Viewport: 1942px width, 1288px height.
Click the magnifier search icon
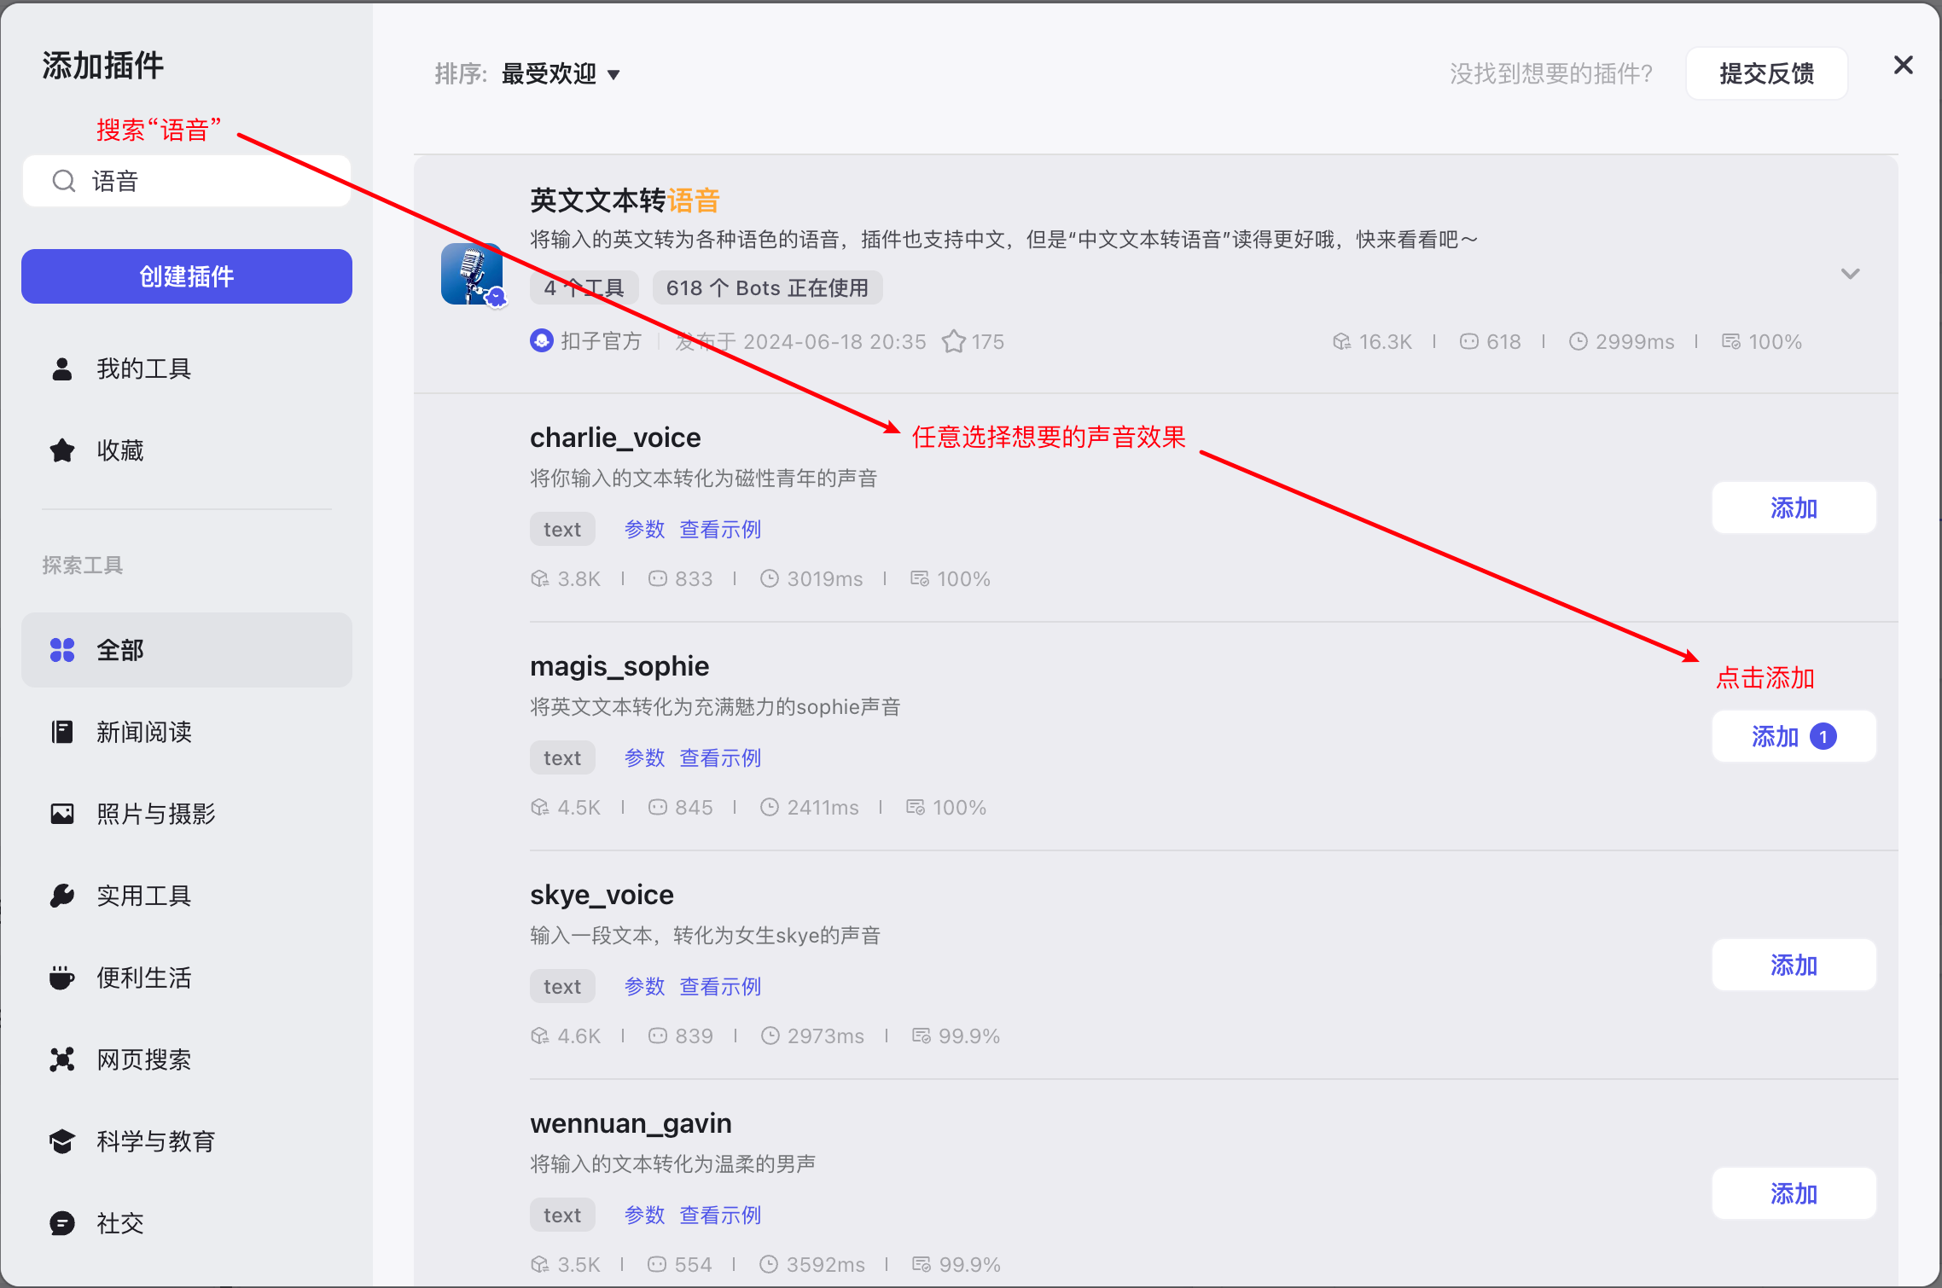64,181
